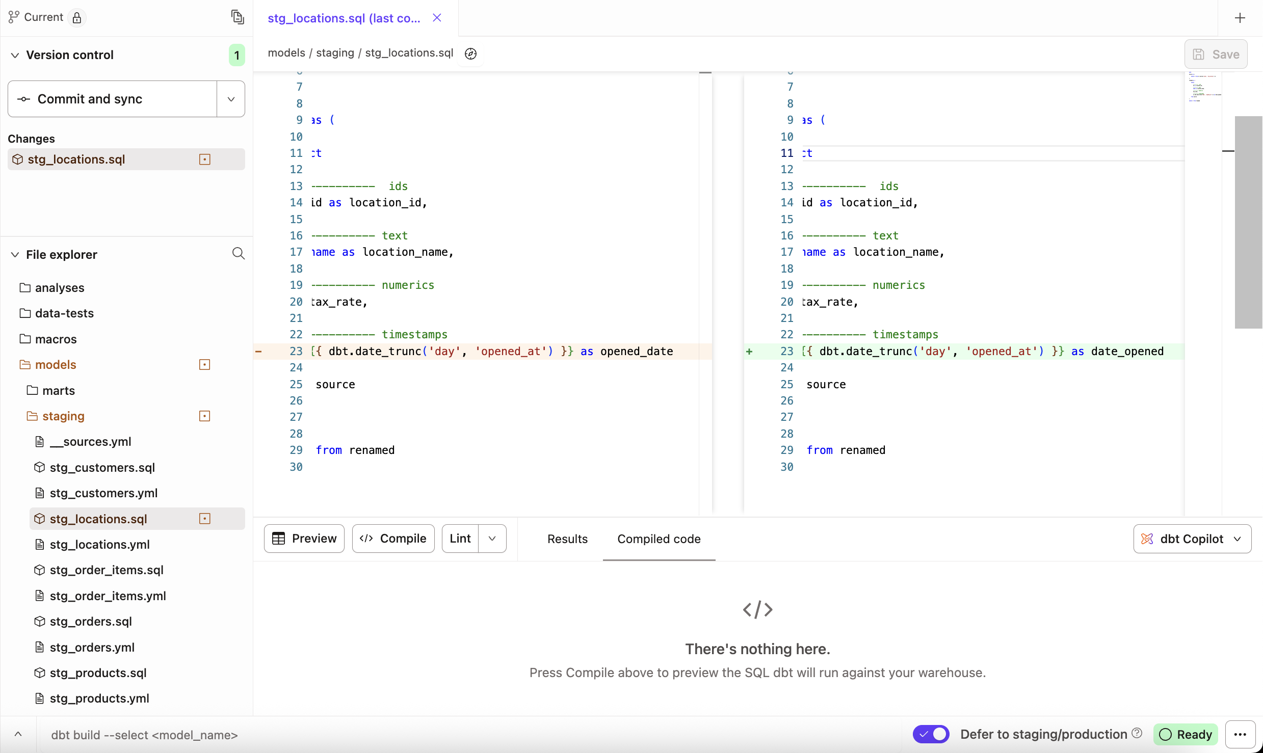1263x753 pixels.
Task: Expand the Commit and sync dropdown
Action: pyautogui.click(x=230, y=99)
